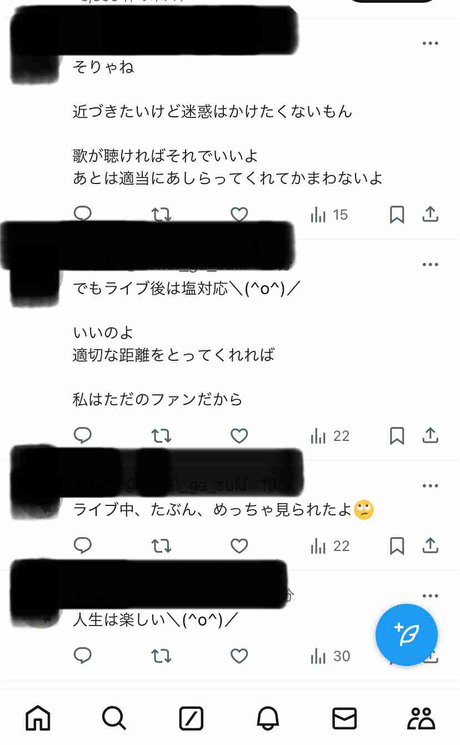
Task: View the 30 views count on 人生は楽しい tweet
Action: pyautogui.click(x=330, y=656)
